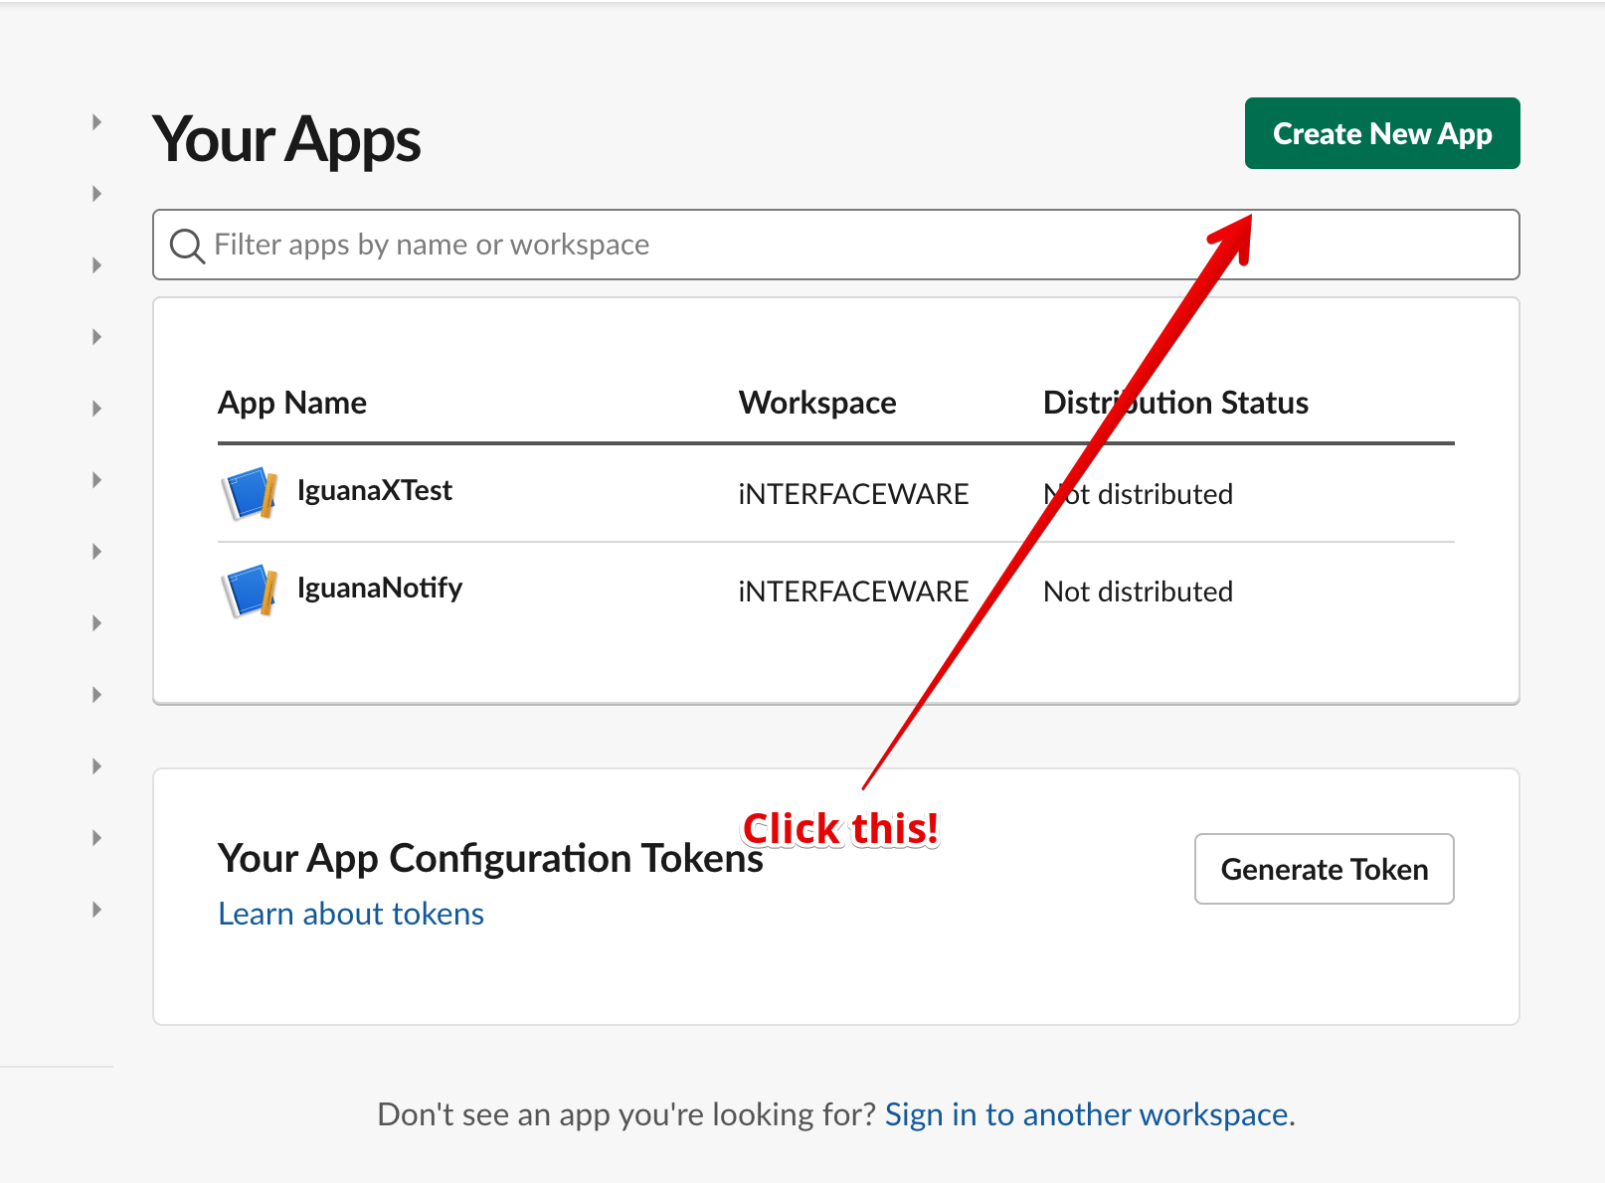Expand the second sidebar arrow from bottom
This screenshot has height=1183, width=1605.
[96, 838]
